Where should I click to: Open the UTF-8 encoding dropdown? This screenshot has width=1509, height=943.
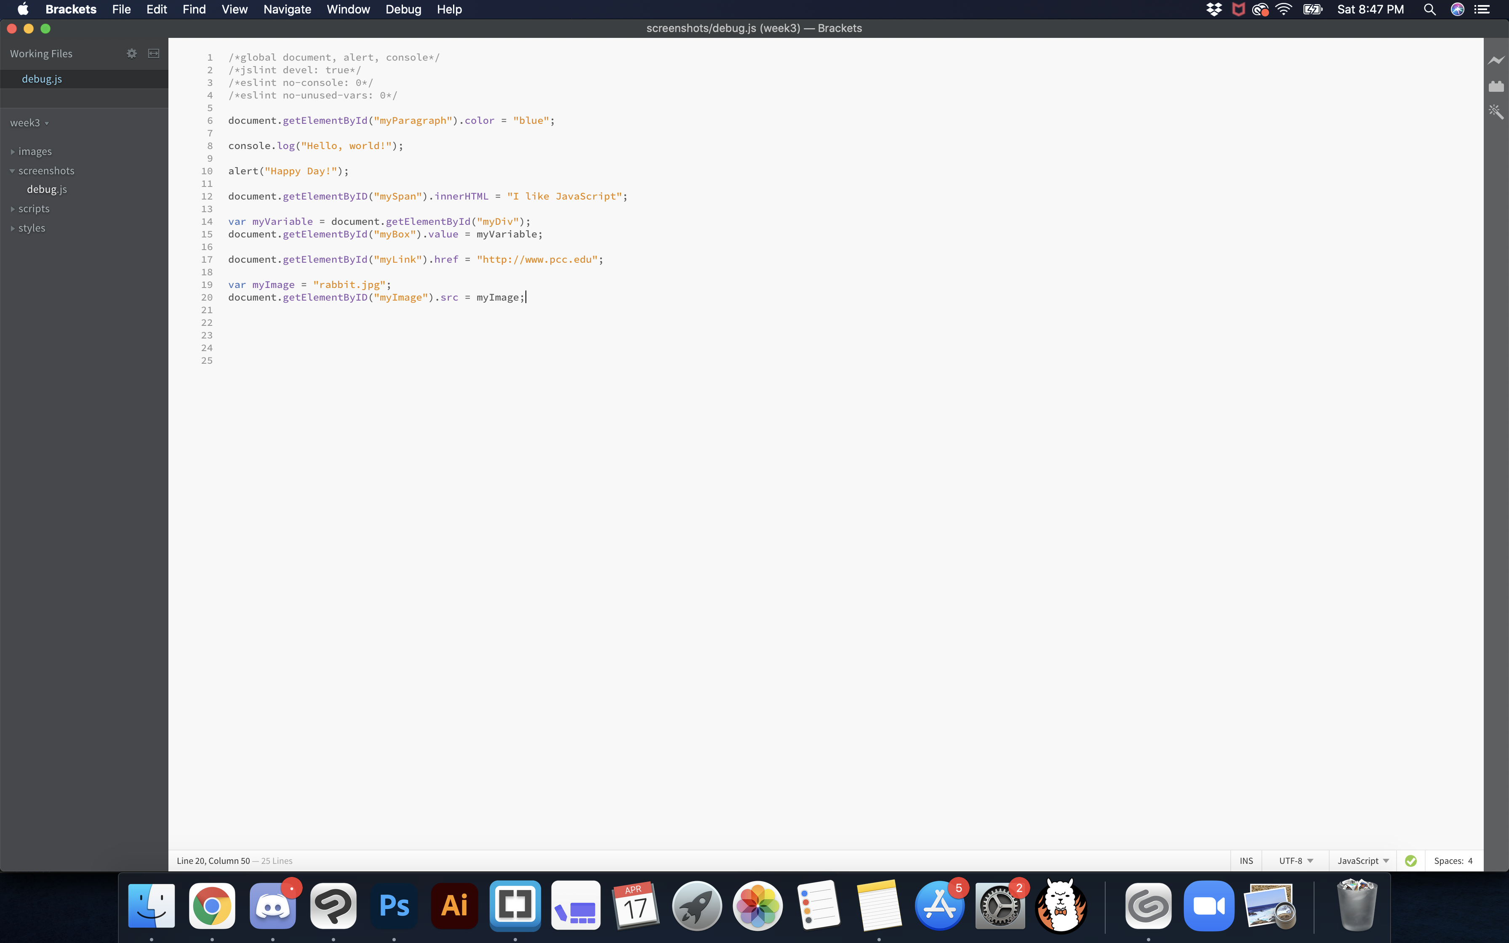coord(1296,860)
